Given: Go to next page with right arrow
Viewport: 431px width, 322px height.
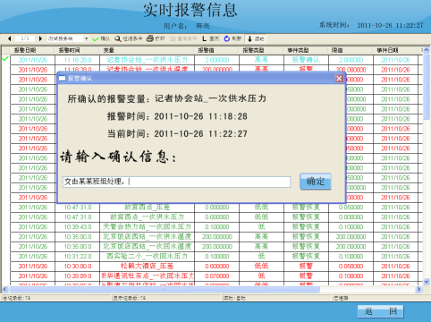Looking at the screenshot, I should click(x=40, y=38).
